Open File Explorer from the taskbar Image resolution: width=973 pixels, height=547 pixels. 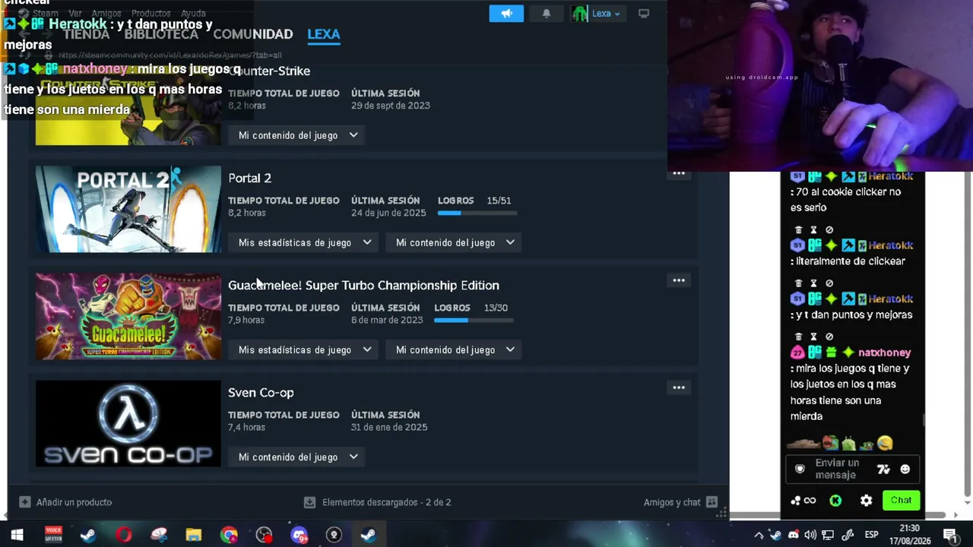pos(193,535)
